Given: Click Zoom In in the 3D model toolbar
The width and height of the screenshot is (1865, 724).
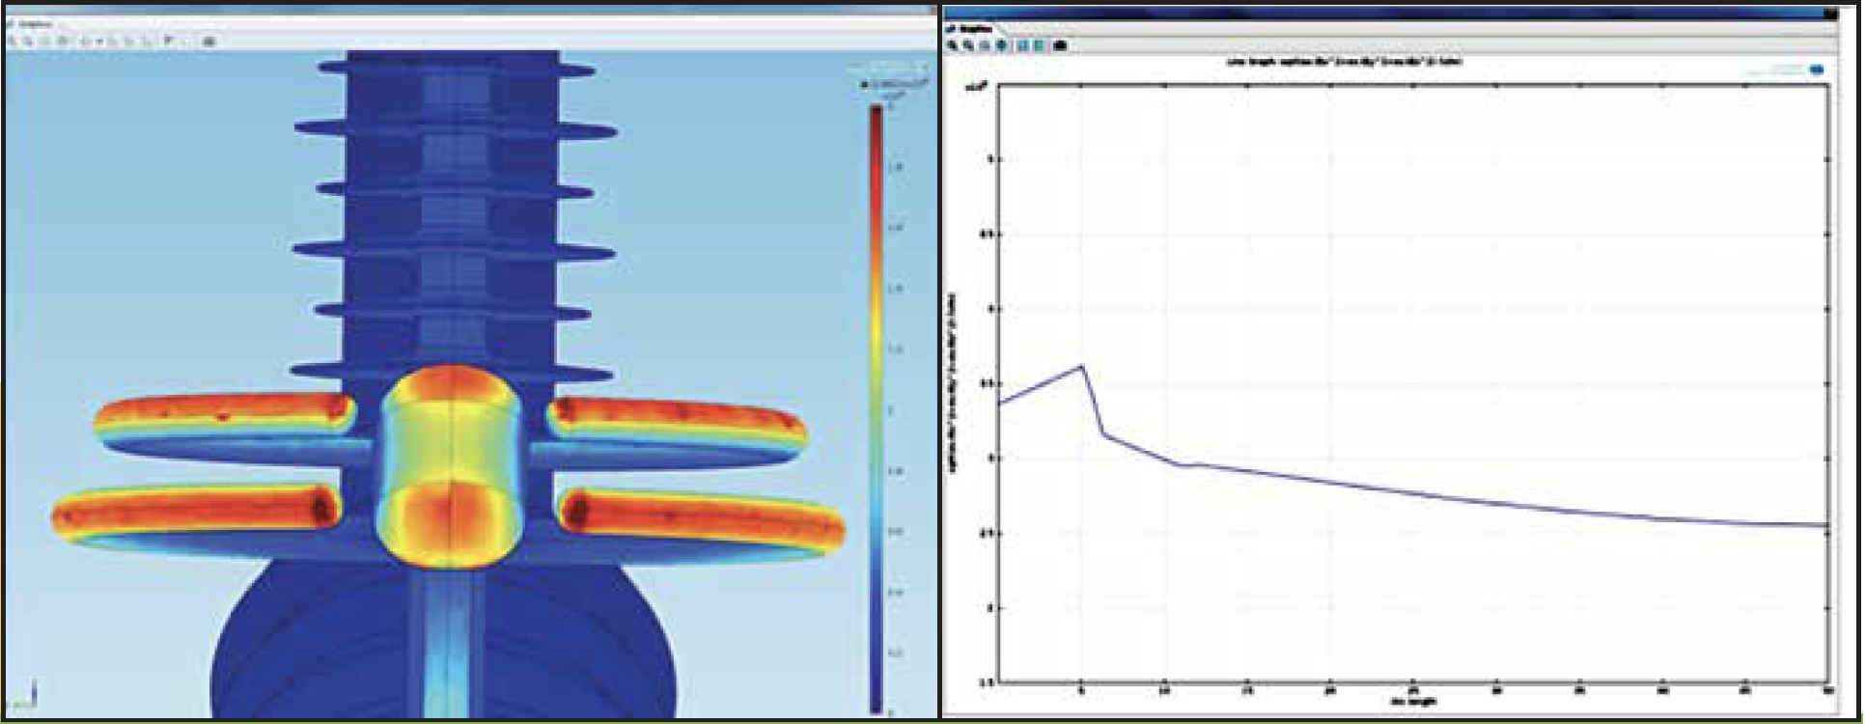Looking at the screenshot, I should [12, 41].
